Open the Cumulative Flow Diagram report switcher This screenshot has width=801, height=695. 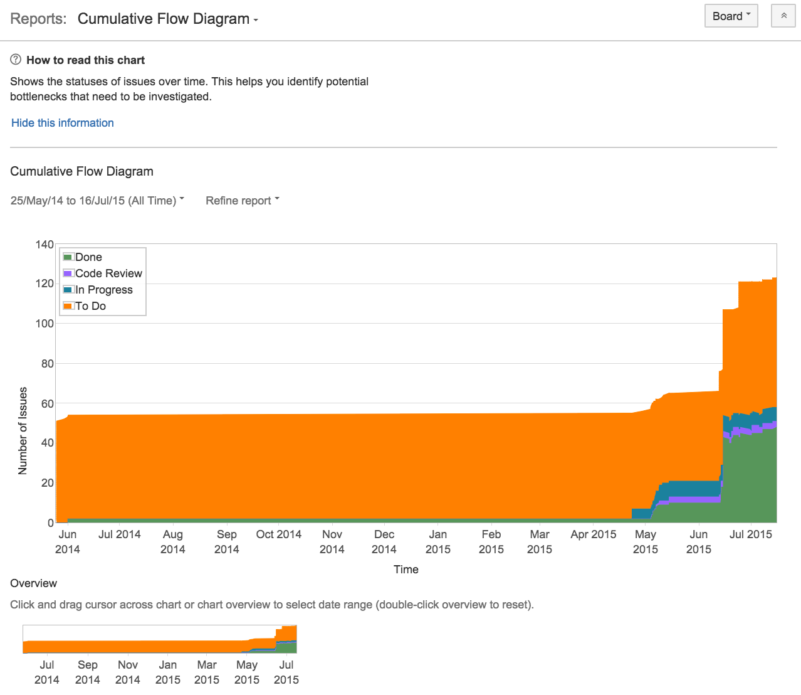pyautogui.click(x=168, y=19)
